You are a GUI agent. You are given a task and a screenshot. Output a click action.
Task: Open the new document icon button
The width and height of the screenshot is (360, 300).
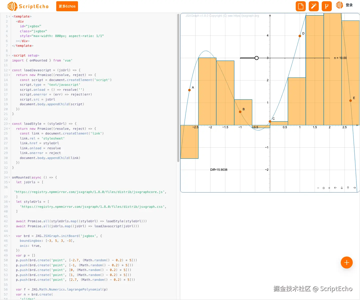301,6
